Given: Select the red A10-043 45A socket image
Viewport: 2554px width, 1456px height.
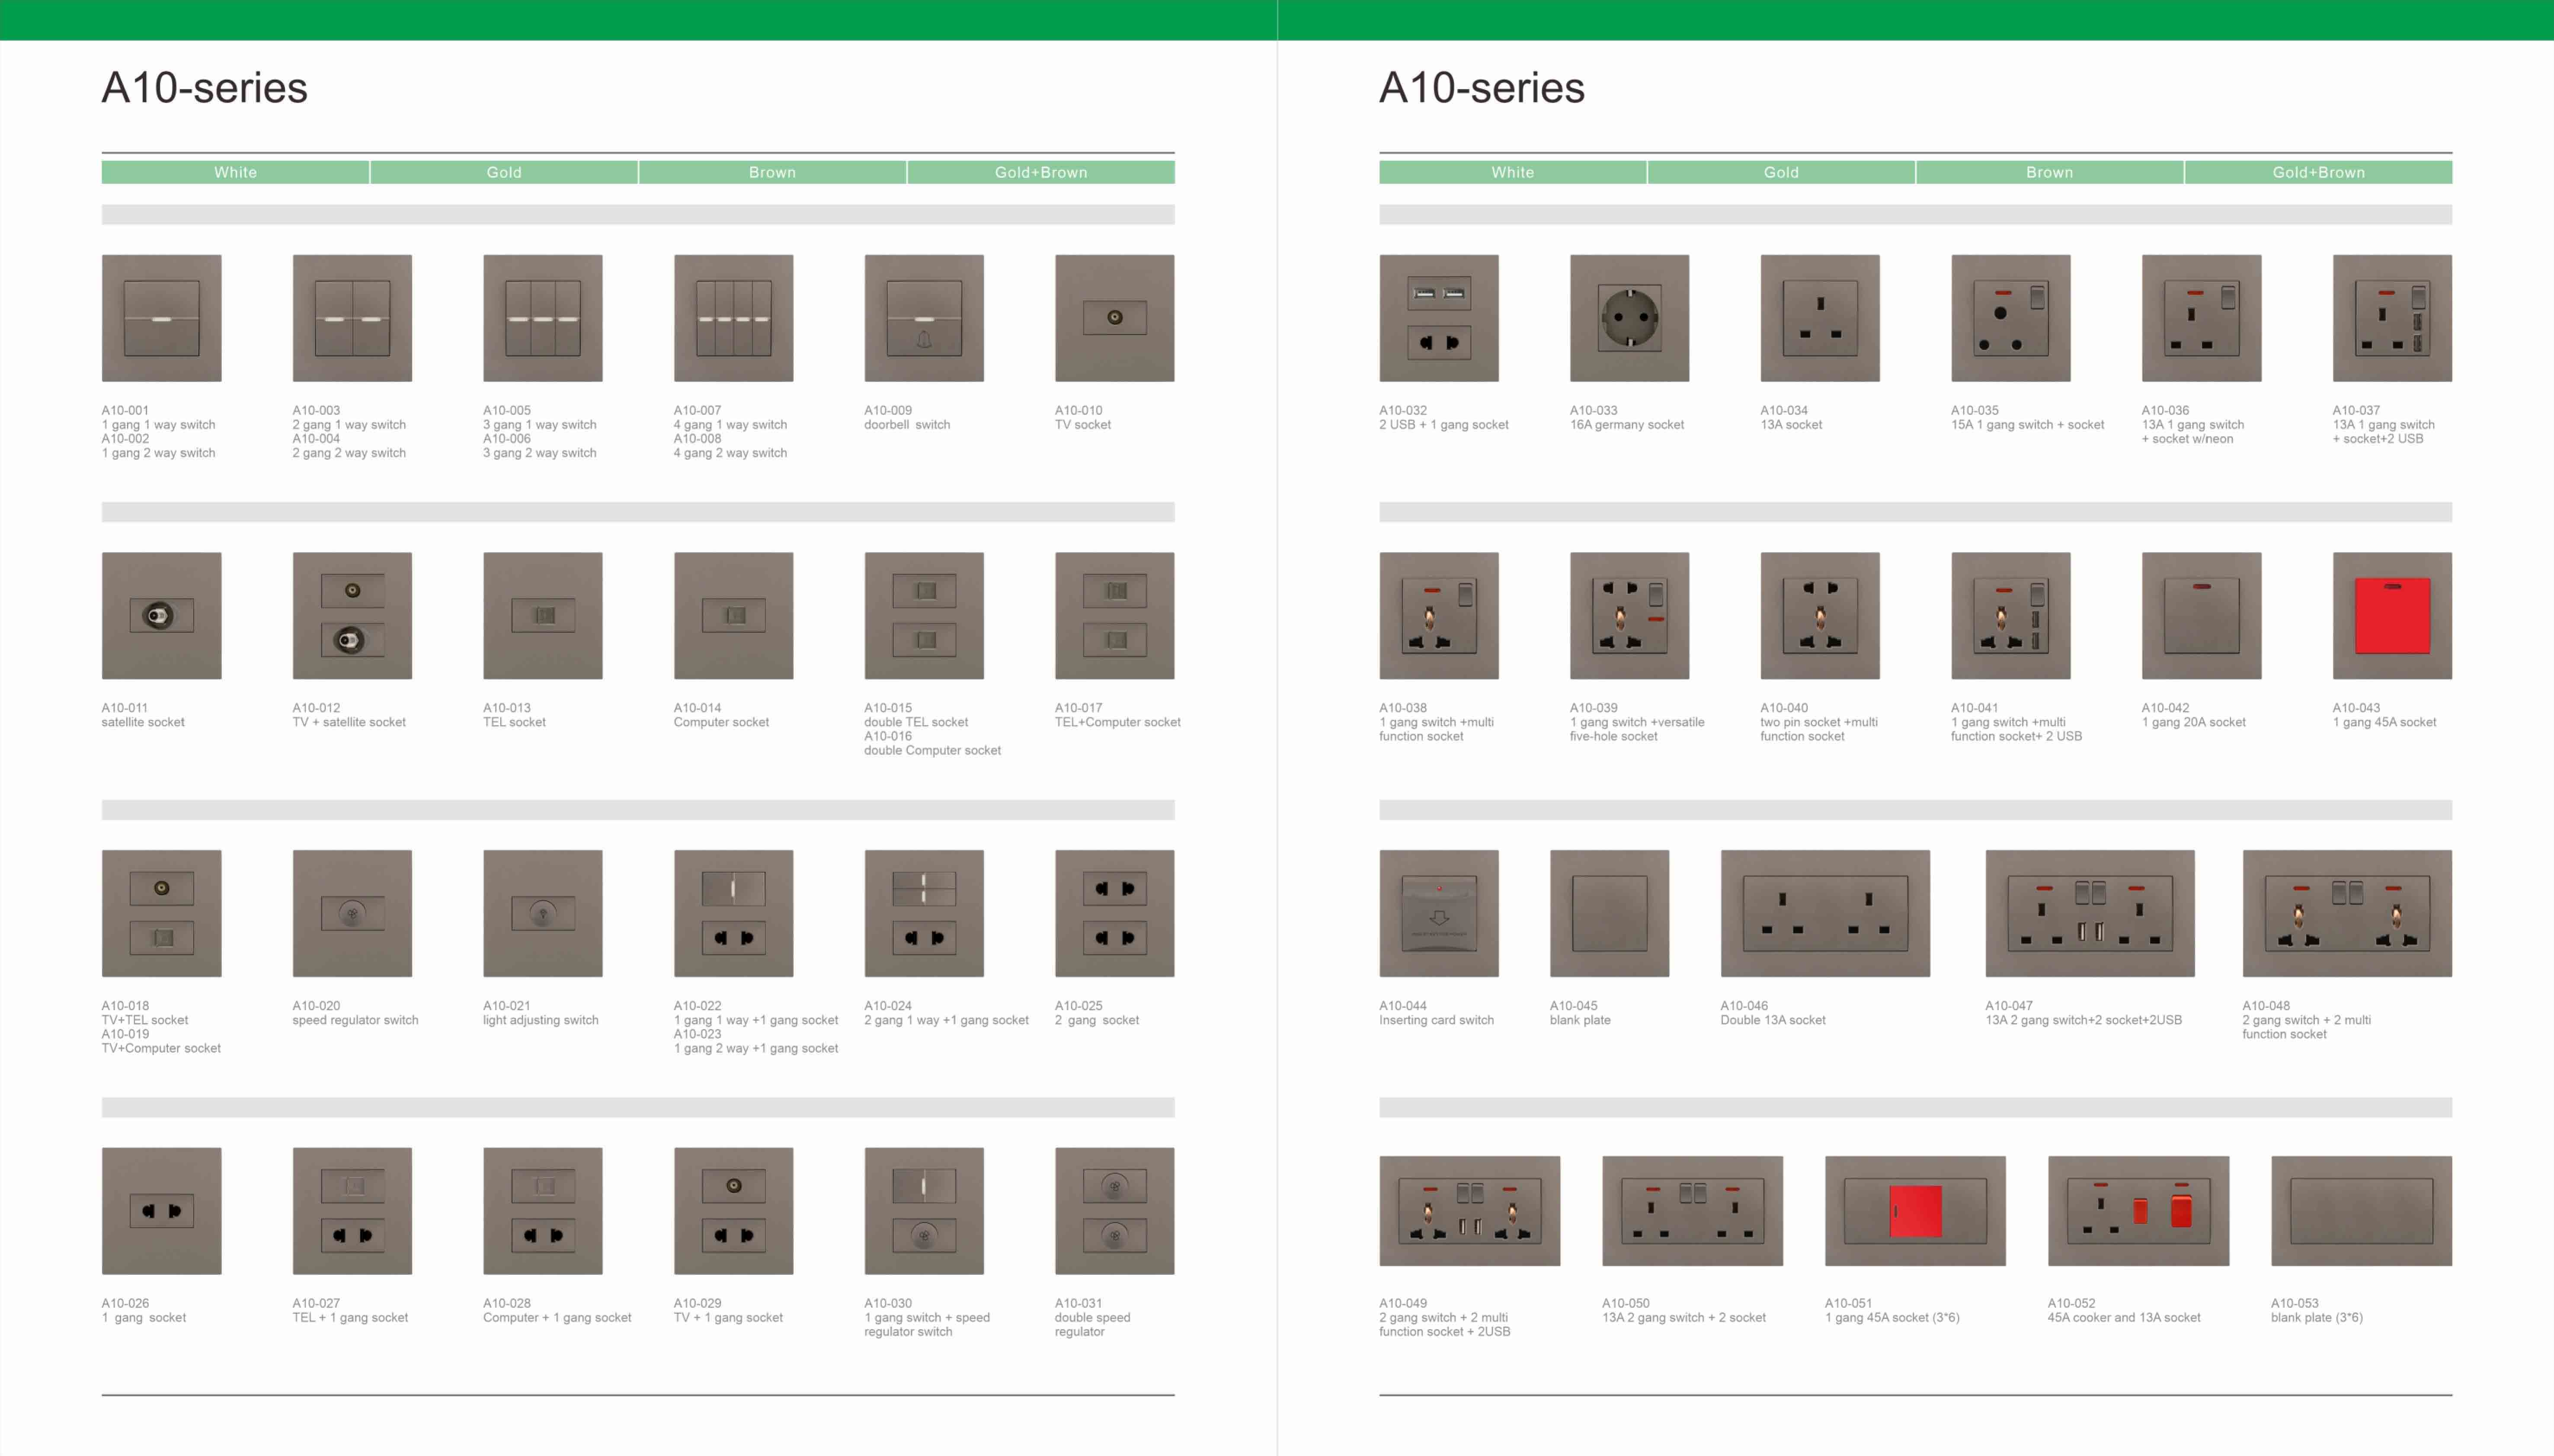Looking at the screenshot, I should (2392, 616).
